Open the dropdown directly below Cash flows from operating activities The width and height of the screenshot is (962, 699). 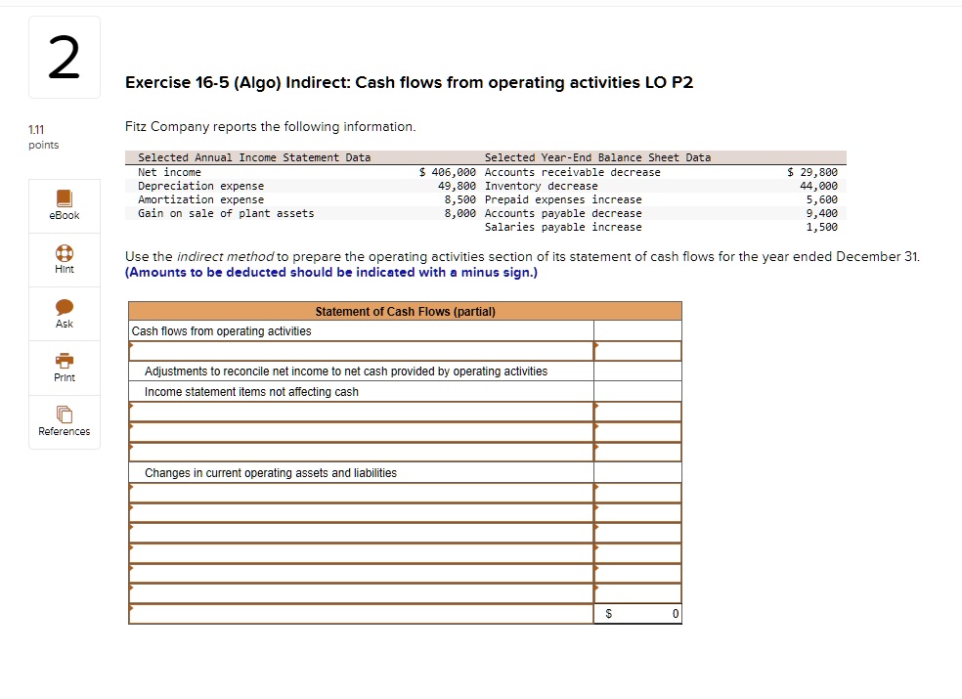(x=362, y=349)
